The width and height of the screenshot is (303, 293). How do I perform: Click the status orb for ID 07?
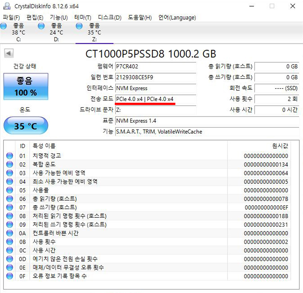(x=10, y=207)
